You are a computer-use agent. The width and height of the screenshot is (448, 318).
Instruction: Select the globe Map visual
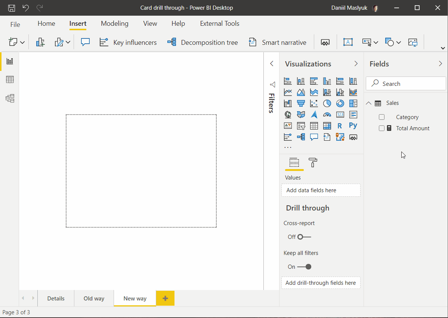(288, 115)
